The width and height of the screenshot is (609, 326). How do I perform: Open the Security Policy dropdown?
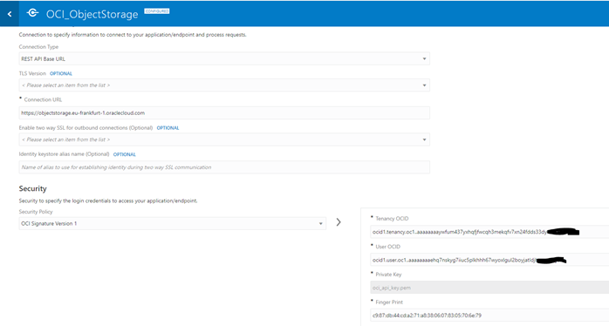[173, 223]
